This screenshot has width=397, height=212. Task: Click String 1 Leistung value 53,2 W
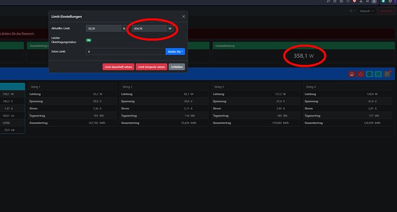[x=98, y=94]
